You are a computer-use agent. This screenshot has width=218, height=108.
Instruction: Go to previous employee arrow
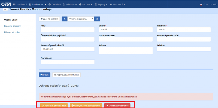65,19
